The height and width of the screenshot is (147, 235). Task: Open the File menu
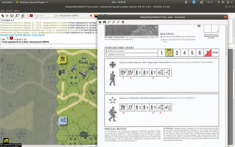click(x=2, y=11)
